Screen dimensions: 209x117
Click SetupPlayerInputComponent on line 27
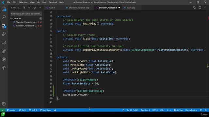coord(102,50)
